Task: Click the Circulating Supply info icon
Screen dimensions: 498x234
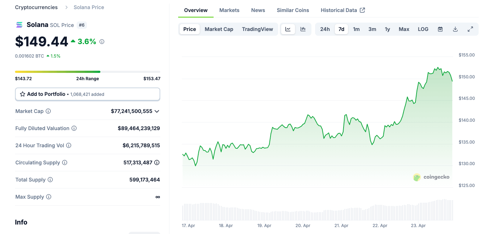Action: coord(65,163)
